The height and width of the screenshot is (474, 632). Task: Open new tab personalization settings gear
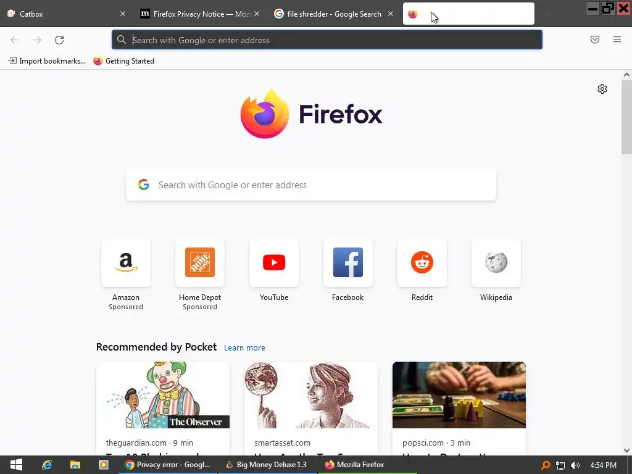click(602, 89)
